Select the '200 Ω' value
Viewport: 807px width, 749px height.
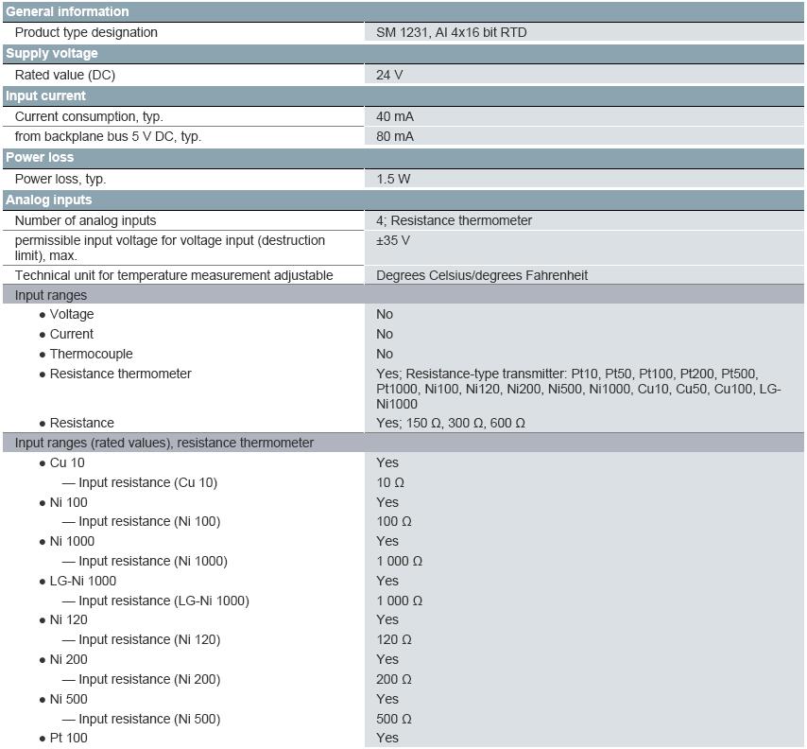click(394, 679)
